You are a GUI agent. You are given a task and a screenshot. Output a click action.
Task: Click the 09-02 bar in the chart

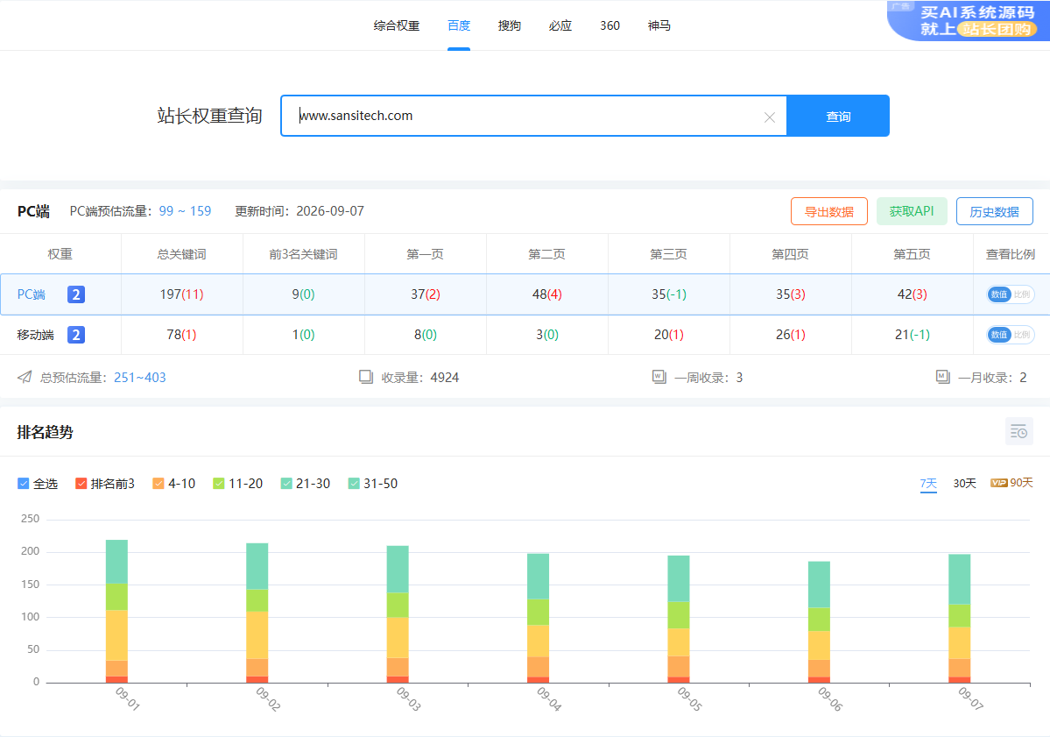tap(257, 613)
